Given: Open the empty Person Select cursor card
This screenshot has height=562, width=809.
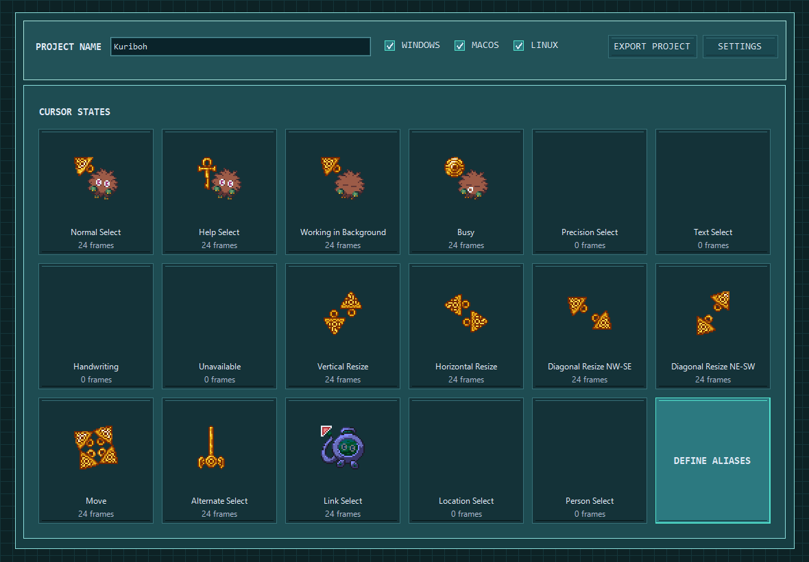Looking at the screenshot, I should coord(589,461).
